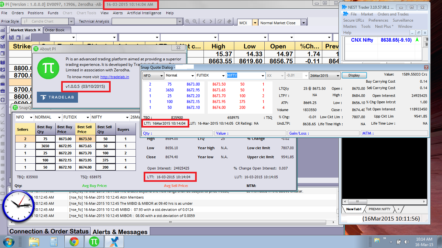442x248 pixels.
Task: Click the NEST puzzle piece menu icon
Action: coord(346,14)
